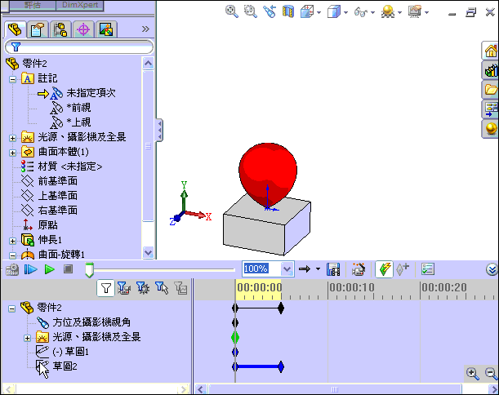Toggle the Filter Animated button
Viewport: 499px width, 395px height.
[124, 288]
